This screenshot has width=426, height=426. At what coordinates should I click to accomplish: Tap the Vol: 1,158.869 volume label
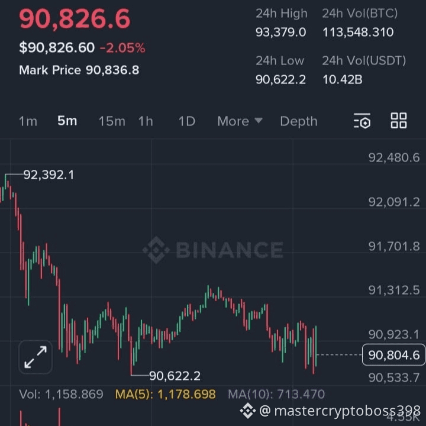(61, 394)
